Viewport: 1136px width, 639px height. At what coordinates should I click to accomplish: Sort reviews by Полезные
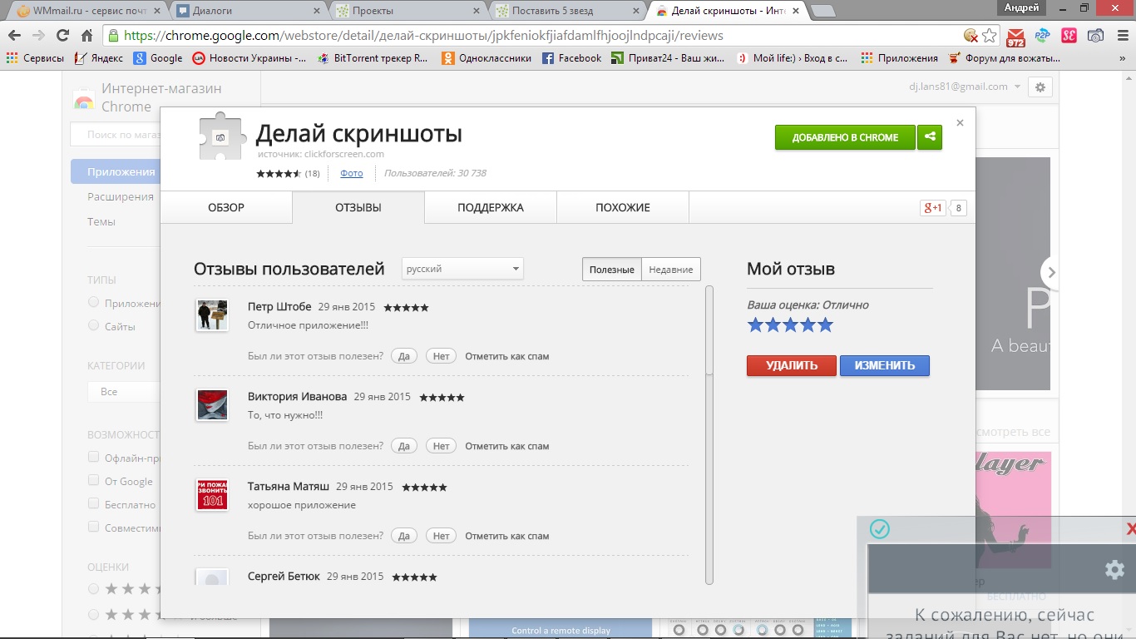612,270
